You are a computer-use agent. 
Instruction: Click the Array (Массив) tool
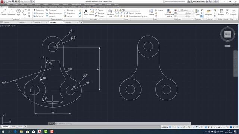[x=68, y=16]
